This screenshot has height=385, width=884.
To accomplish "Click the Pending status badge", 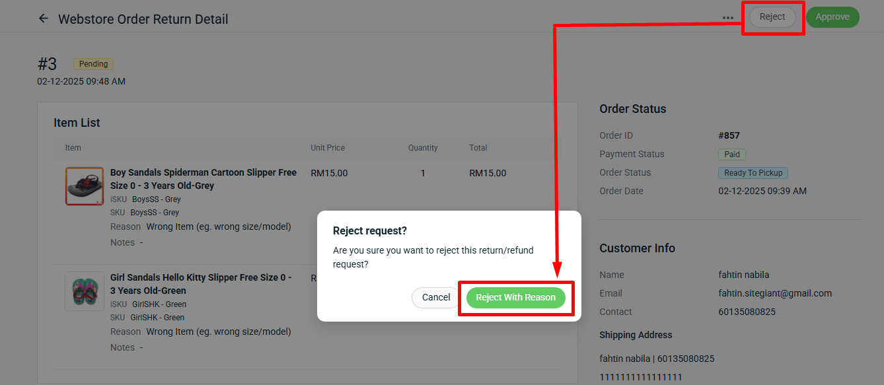I will point(94,64).
